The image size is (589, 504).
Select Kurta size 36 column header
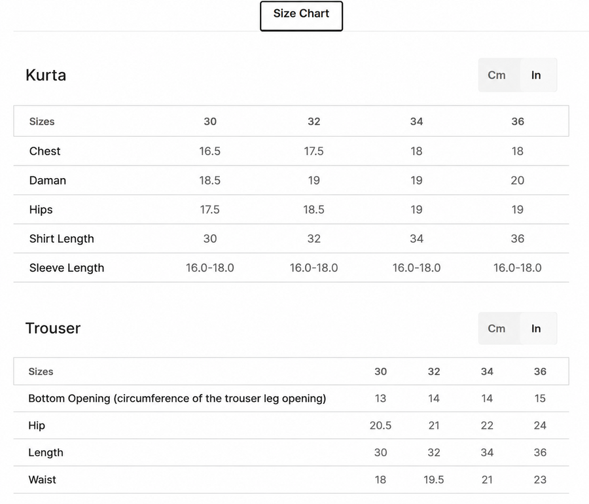[x=518, y=121]
